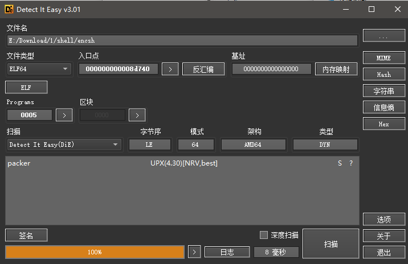
Task: Open the 日志 log button
Action: click(227, 252)
